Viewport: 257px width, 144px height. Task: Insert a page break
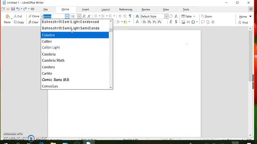tap(188, 22)
